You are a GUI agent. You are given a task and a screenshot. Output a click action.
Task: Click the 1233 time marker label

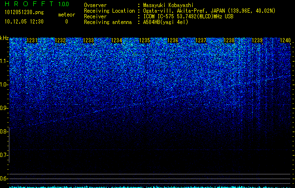click(89, 40)
